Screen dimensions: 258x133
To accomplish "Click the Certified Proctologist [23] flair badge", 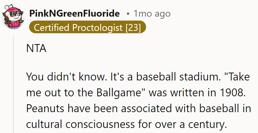I will pos(87,27).
